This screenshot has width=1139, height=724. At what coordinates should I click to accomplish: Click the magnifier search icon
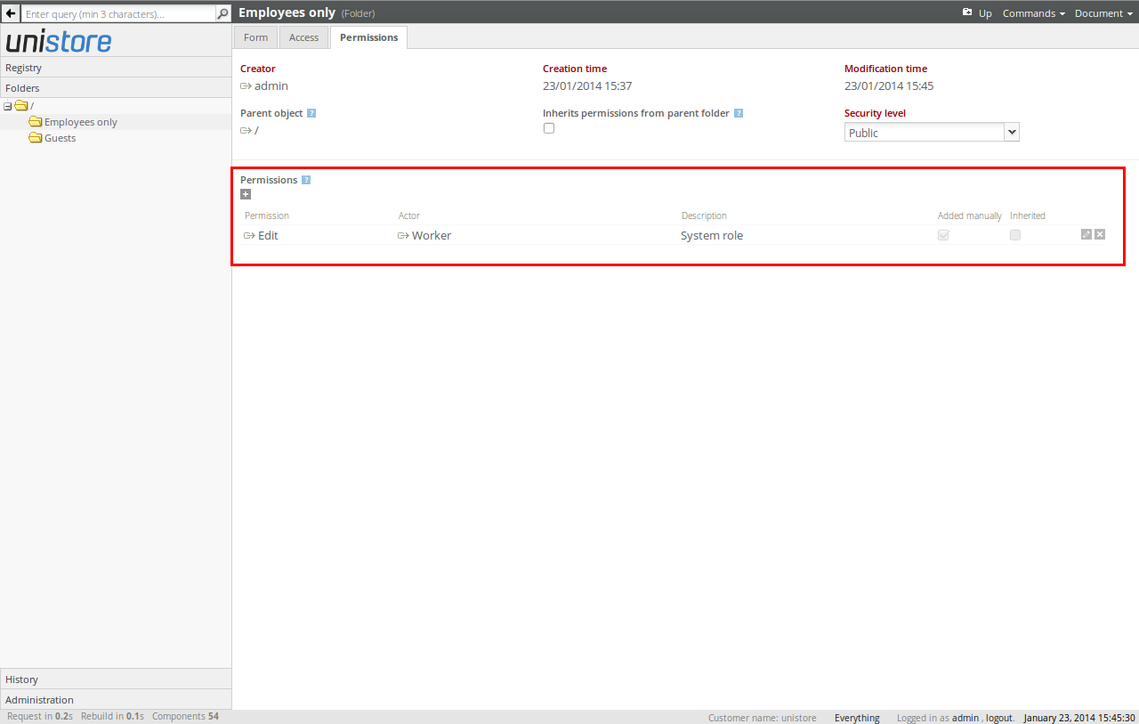click(x=223, y=14)
